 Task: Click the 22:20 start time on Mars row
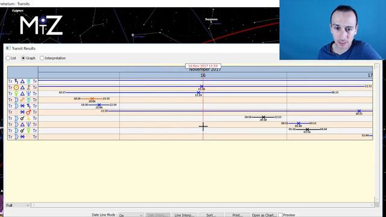104,111
